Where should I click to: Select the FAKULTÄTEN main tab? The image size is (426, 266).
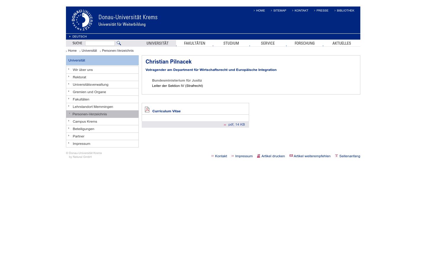coord(195,43)
